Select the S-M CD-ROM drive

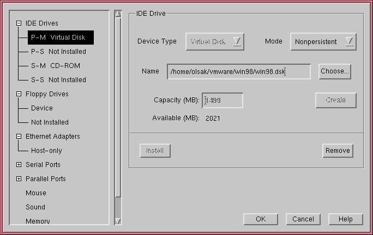(55, 66)
